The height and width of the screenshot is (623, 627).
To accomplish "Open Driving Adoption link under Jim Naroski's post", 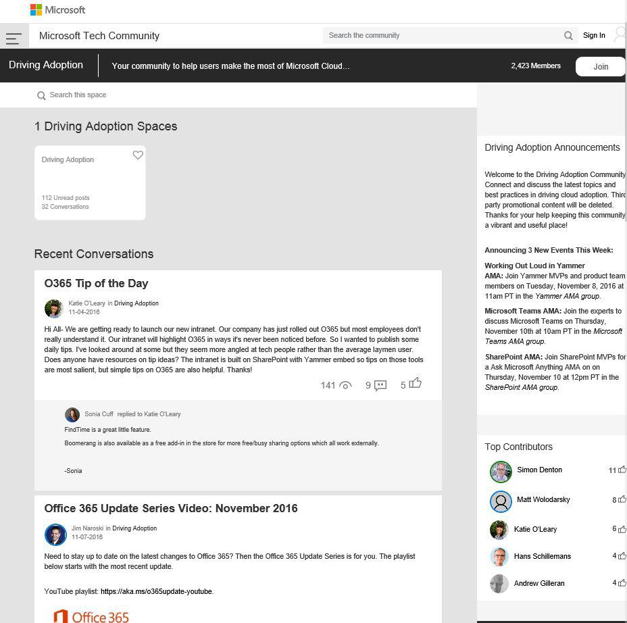I will [x=134, y=528].
